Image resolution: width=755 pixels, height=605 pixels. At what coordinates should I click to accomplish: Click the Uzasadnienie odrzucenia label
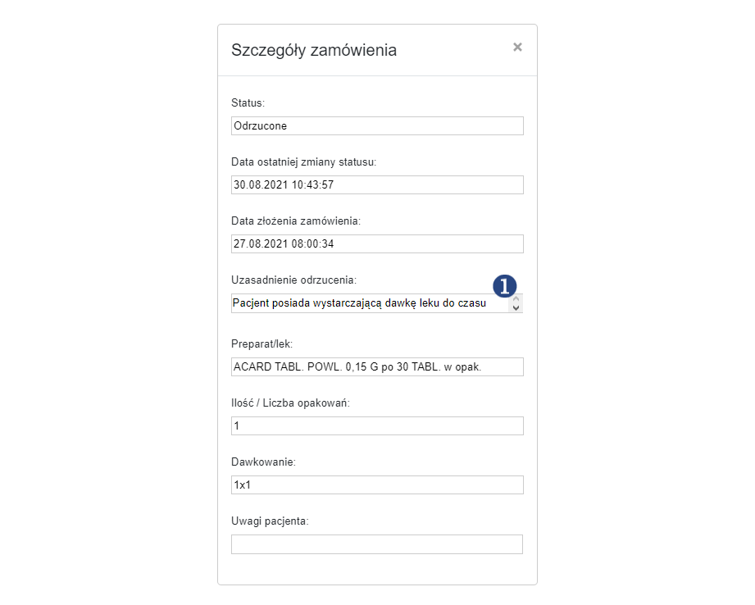(x=293, y=280)
